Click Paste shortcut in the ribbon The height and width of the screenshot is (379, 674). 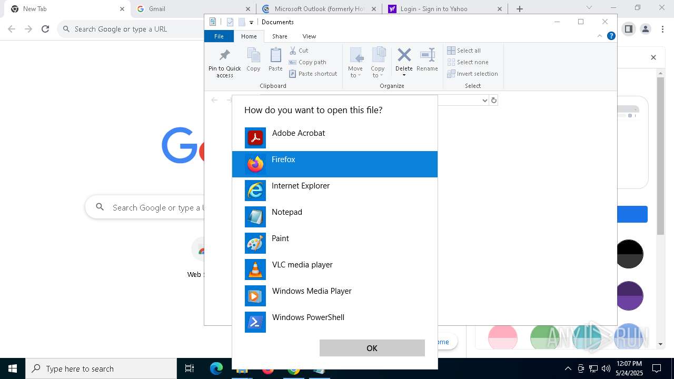pyautogui.click(x=313, y=74)
